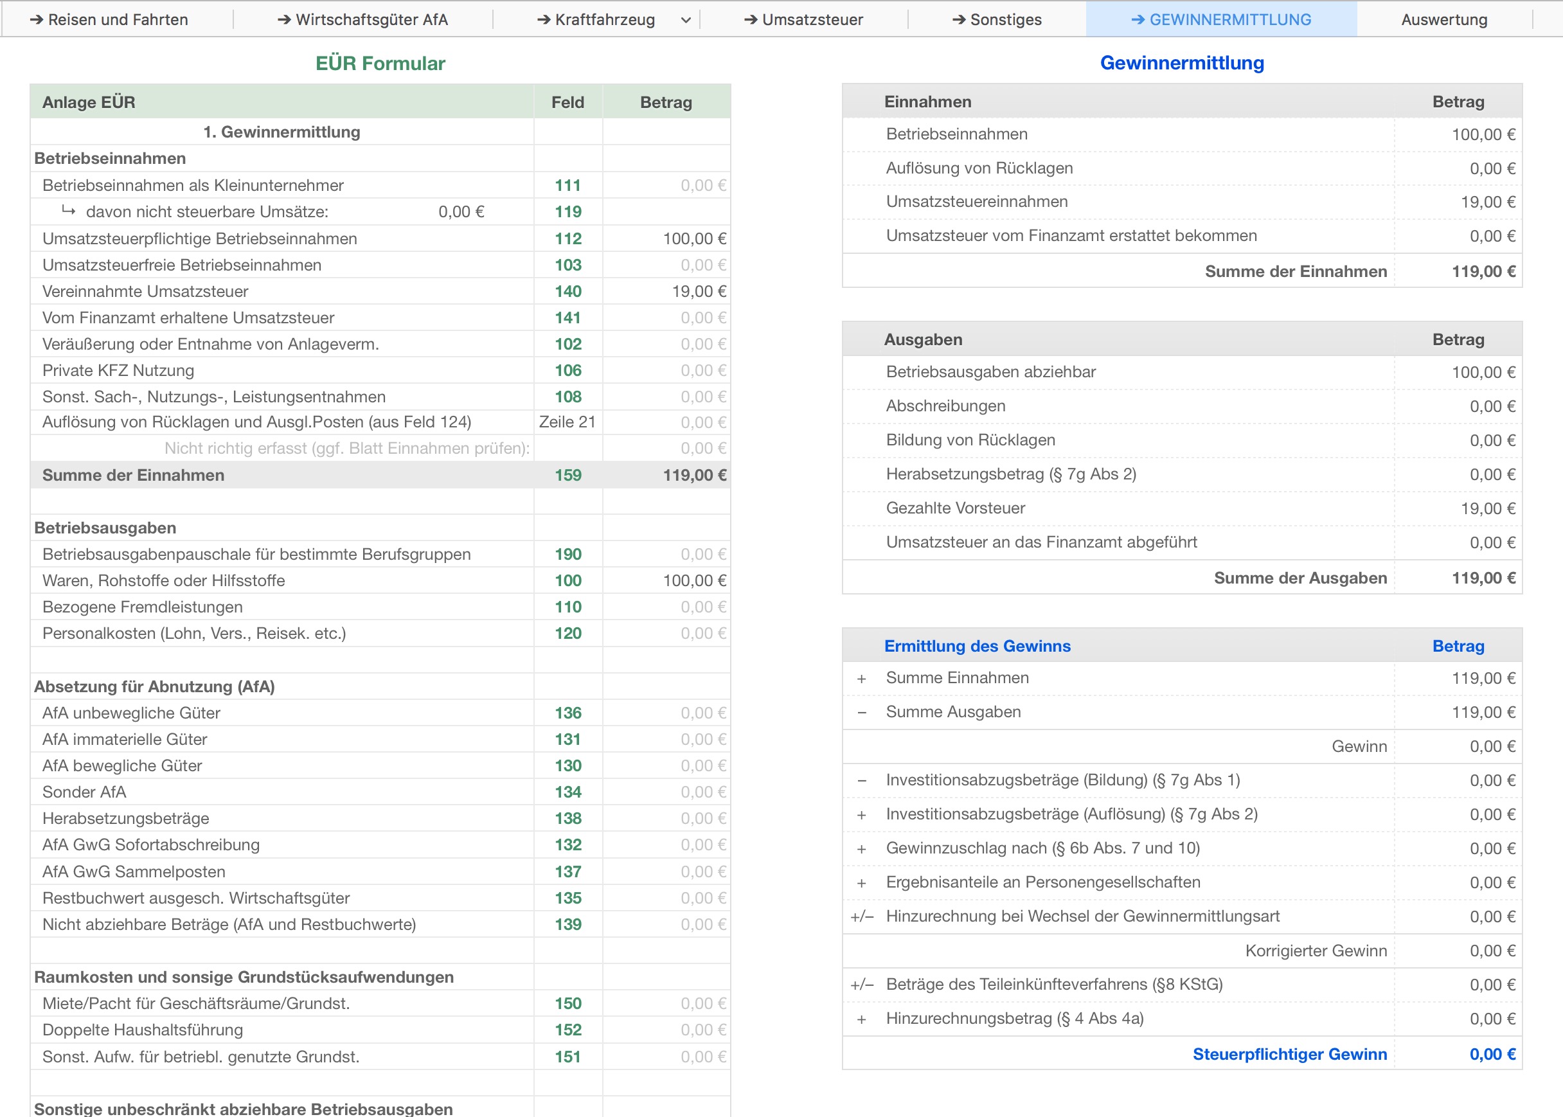Screen dimensions: 1563x1117
Task: Click the sub-item arrow icon before davon
Action: 68,210
